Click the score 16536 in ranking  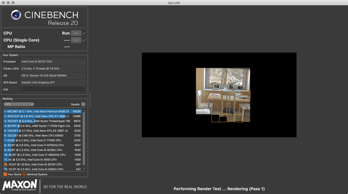(77, 112)
